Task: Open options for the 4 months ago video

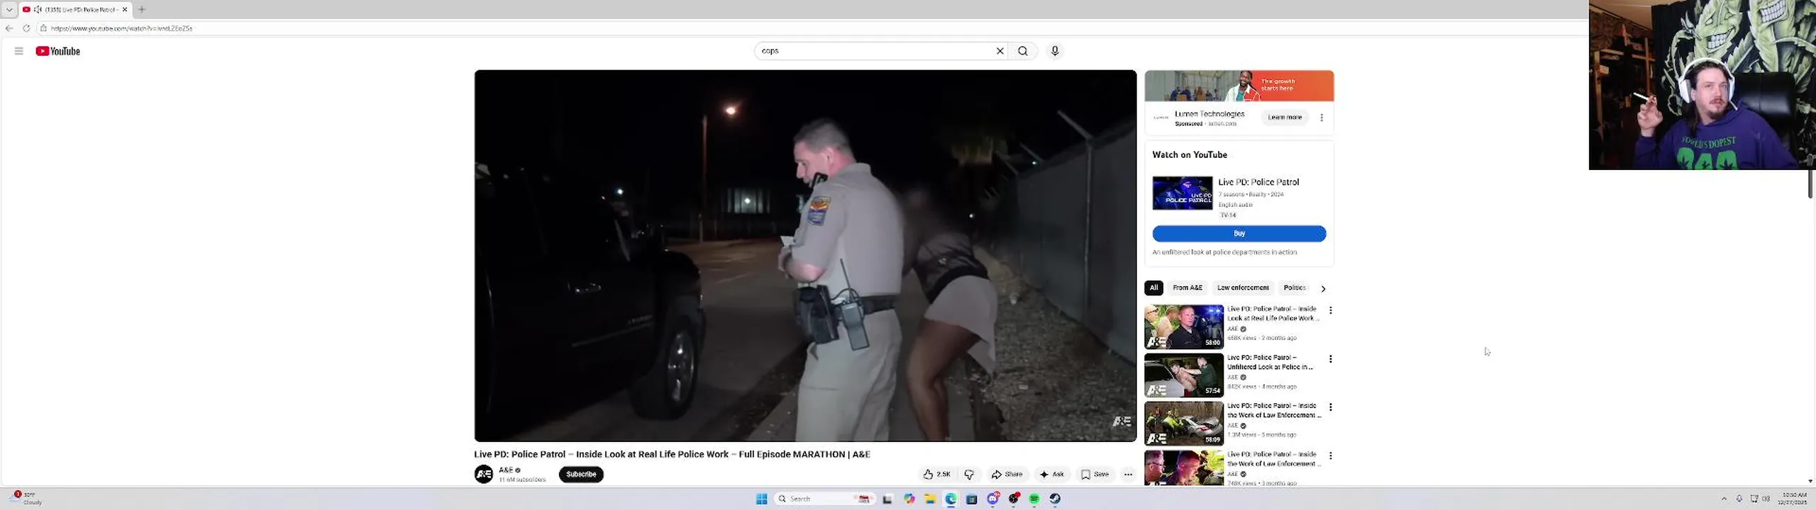Action: [x=1331, y=359]
